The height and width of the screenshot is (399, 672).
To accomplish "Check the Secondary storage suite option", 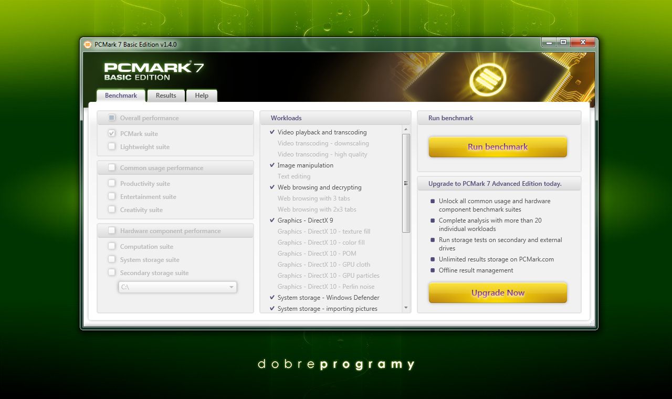I will coord(112,272).
